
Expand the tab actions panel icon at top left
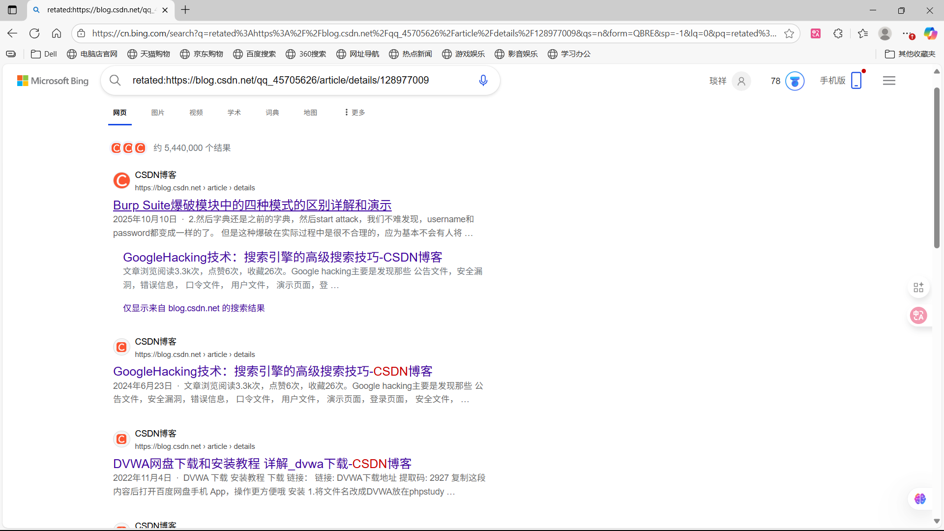coord(12,10)
